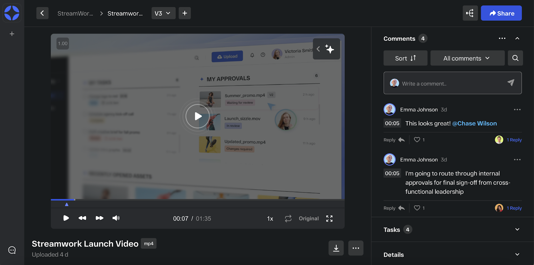
Task: Open the All comments filter dropdown
Action: pyautogui.click(x=467, y=58)
